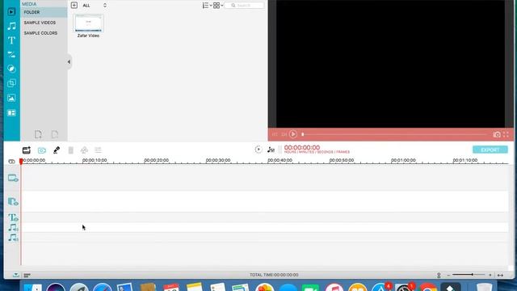Open the grid view options dropdown
The image size is (517, 291).
(218, 6)
